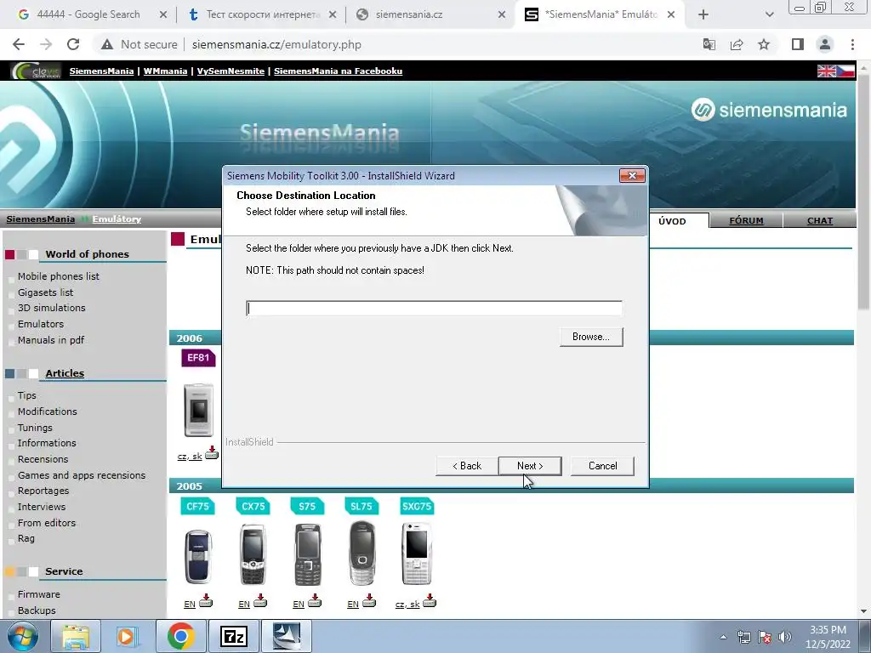
Task: Launch Windows Media Player from taskbar
Action: tap(128, 636)
